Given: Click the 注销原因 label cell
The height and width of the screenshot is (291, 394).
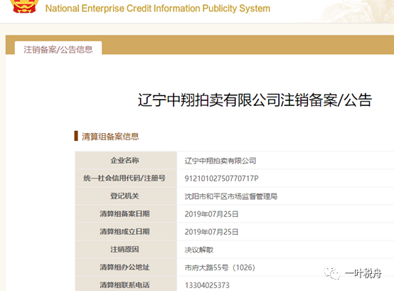Looking at the screenshot, I should (126, 250).
